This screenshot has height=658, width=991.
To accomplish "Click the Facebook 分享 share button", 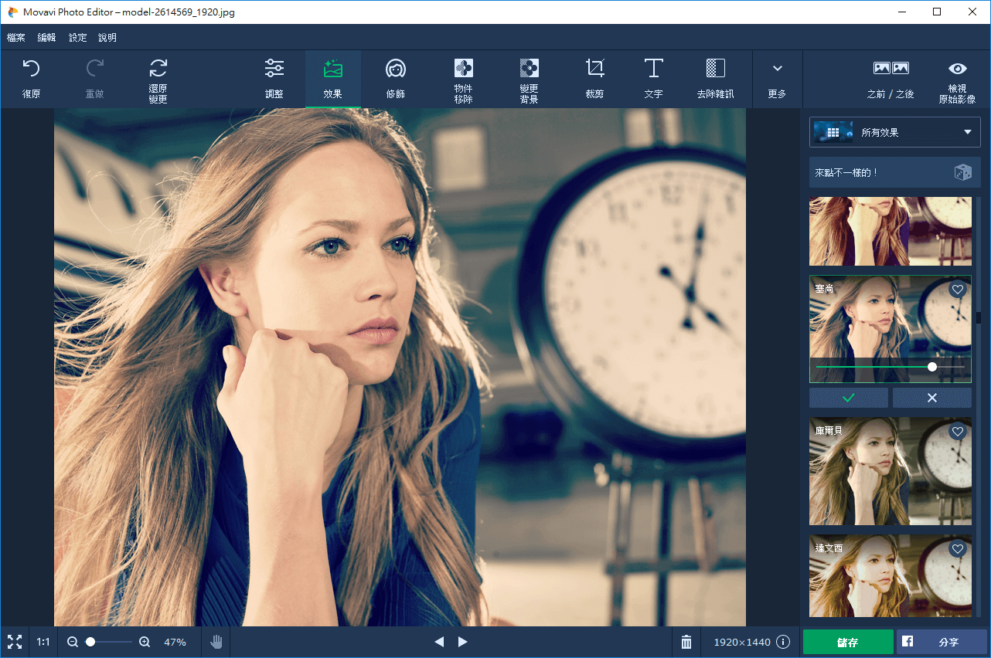I will [x=941, y=642].
